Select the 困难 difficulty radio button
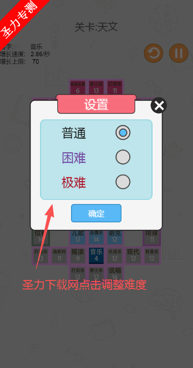 click(x=123, y=157)
